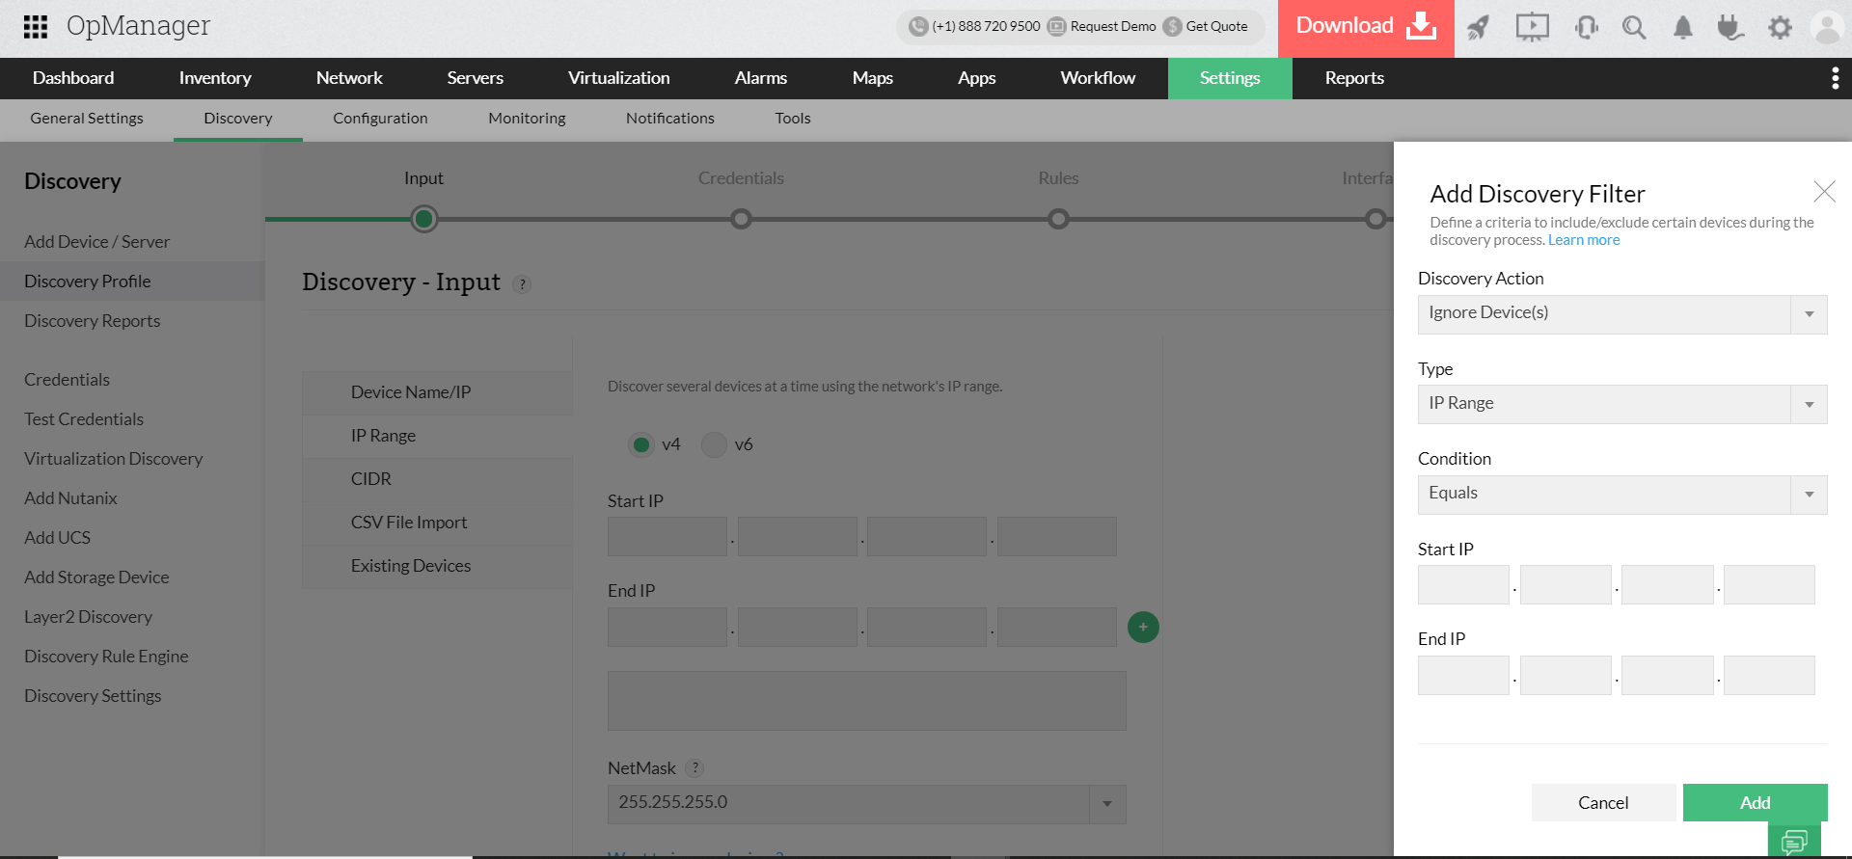Click the Input step marker
This screenshot has height=859, width=1852.
coord(423,219)
